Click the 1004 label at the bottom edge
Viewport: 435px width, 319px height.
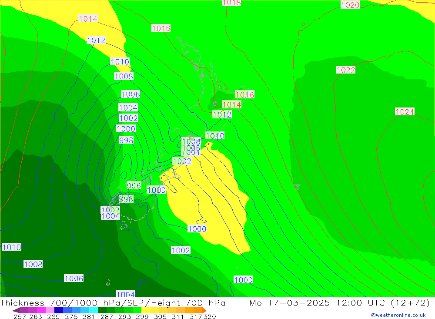(125, 294)
